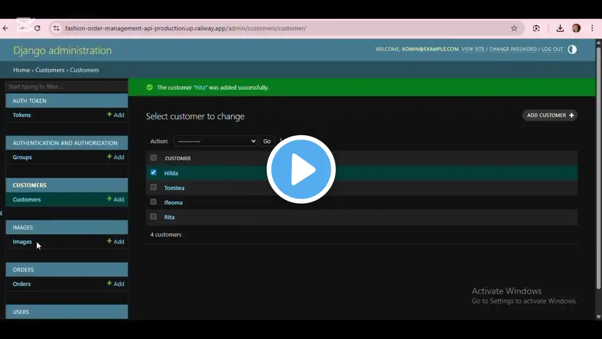
Task: Open Groups in the sidebar
Action: (x=22, y=157)
